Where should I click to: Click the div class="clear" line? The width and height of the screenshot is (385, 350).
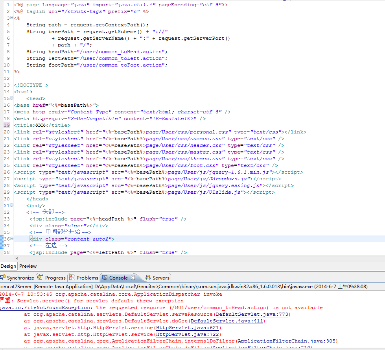coord(69,226)
